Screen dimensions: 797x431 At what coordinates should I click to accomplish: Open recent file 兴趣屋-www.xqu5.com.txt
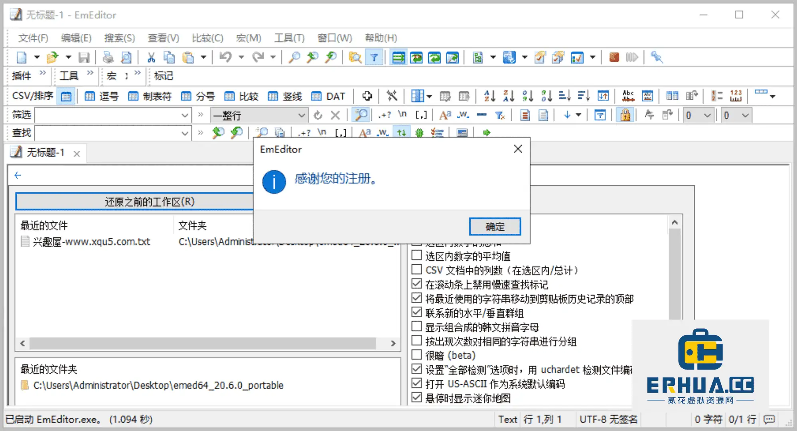(91, 241)
